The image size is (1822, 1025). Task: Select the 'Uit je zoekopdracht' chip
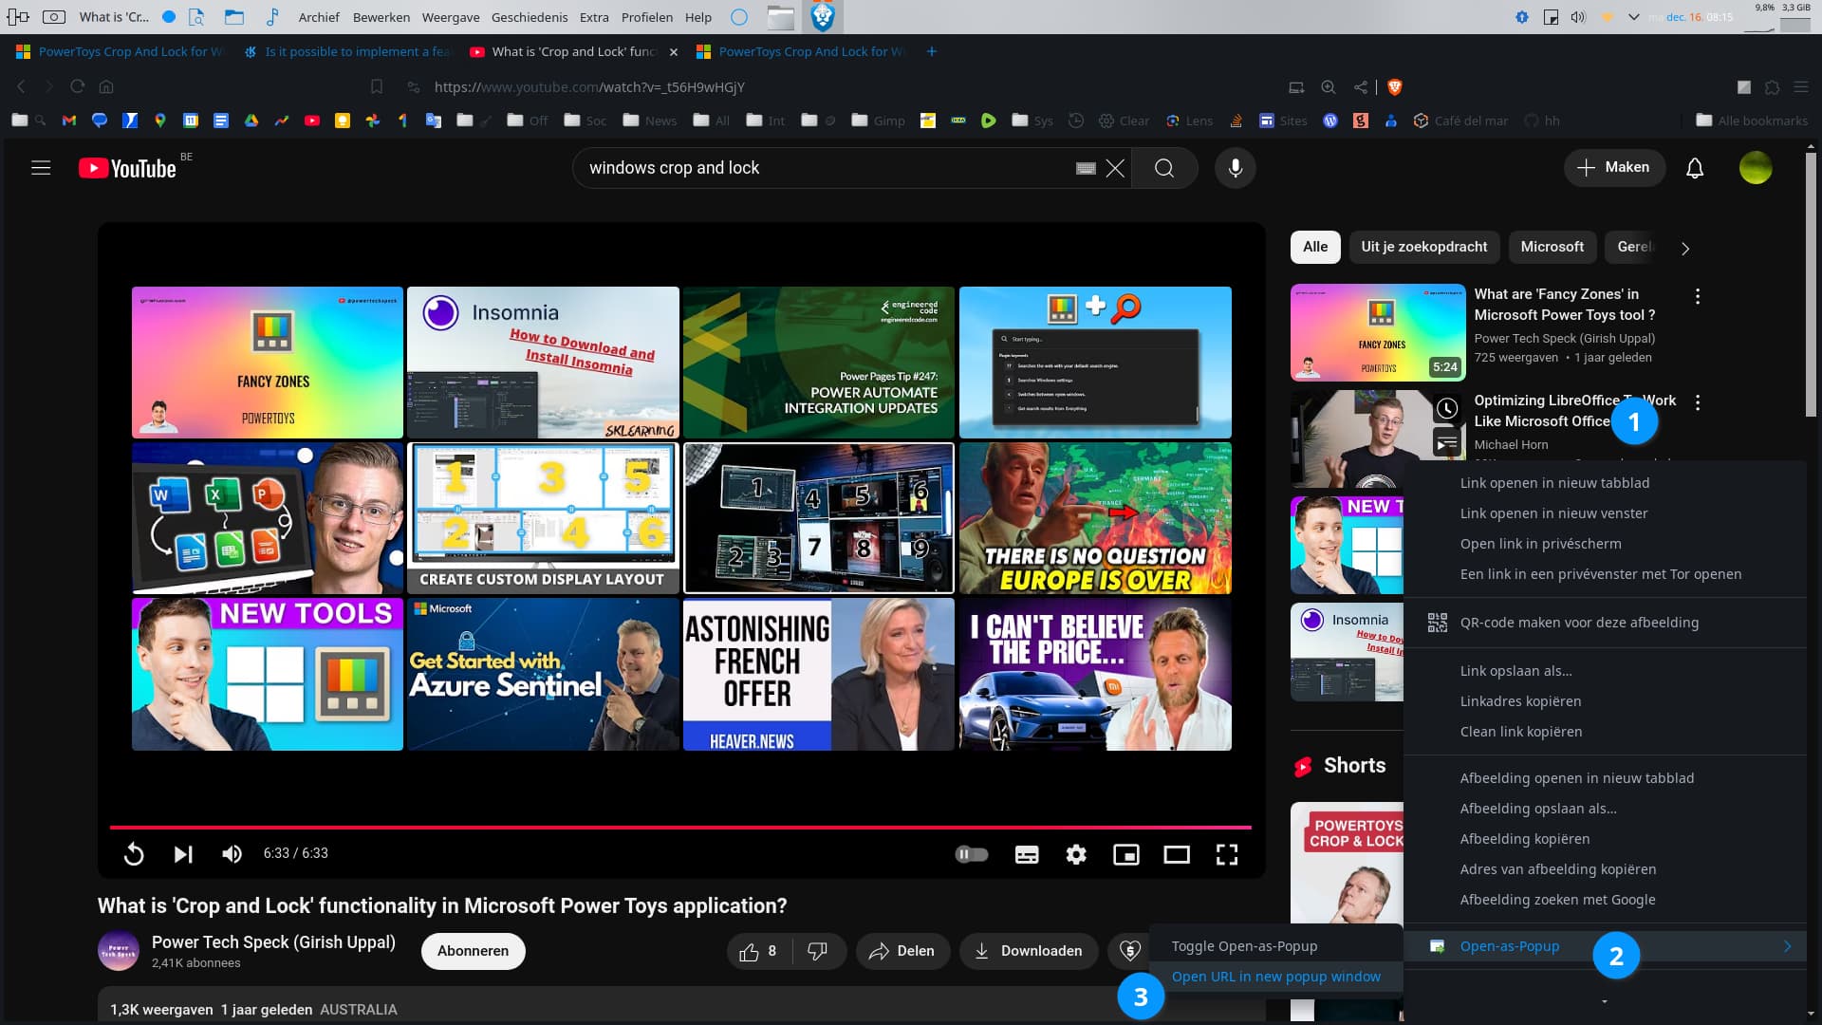1423,247
